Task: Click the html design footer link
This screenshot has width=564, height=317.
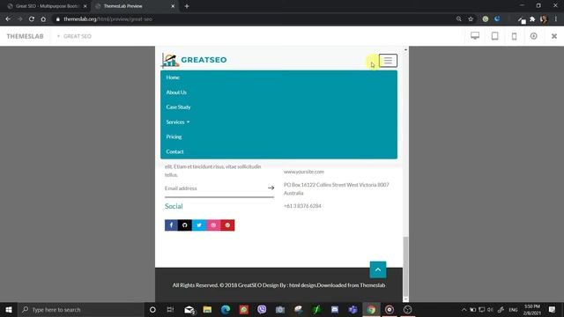Action: pyautogui.click(x=302, y=285)
